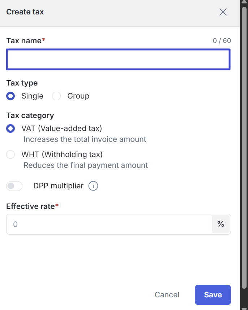Choose the WHT (Withholding tax) radio button
The image size is (248, 310).
click(x=10, y=154)
